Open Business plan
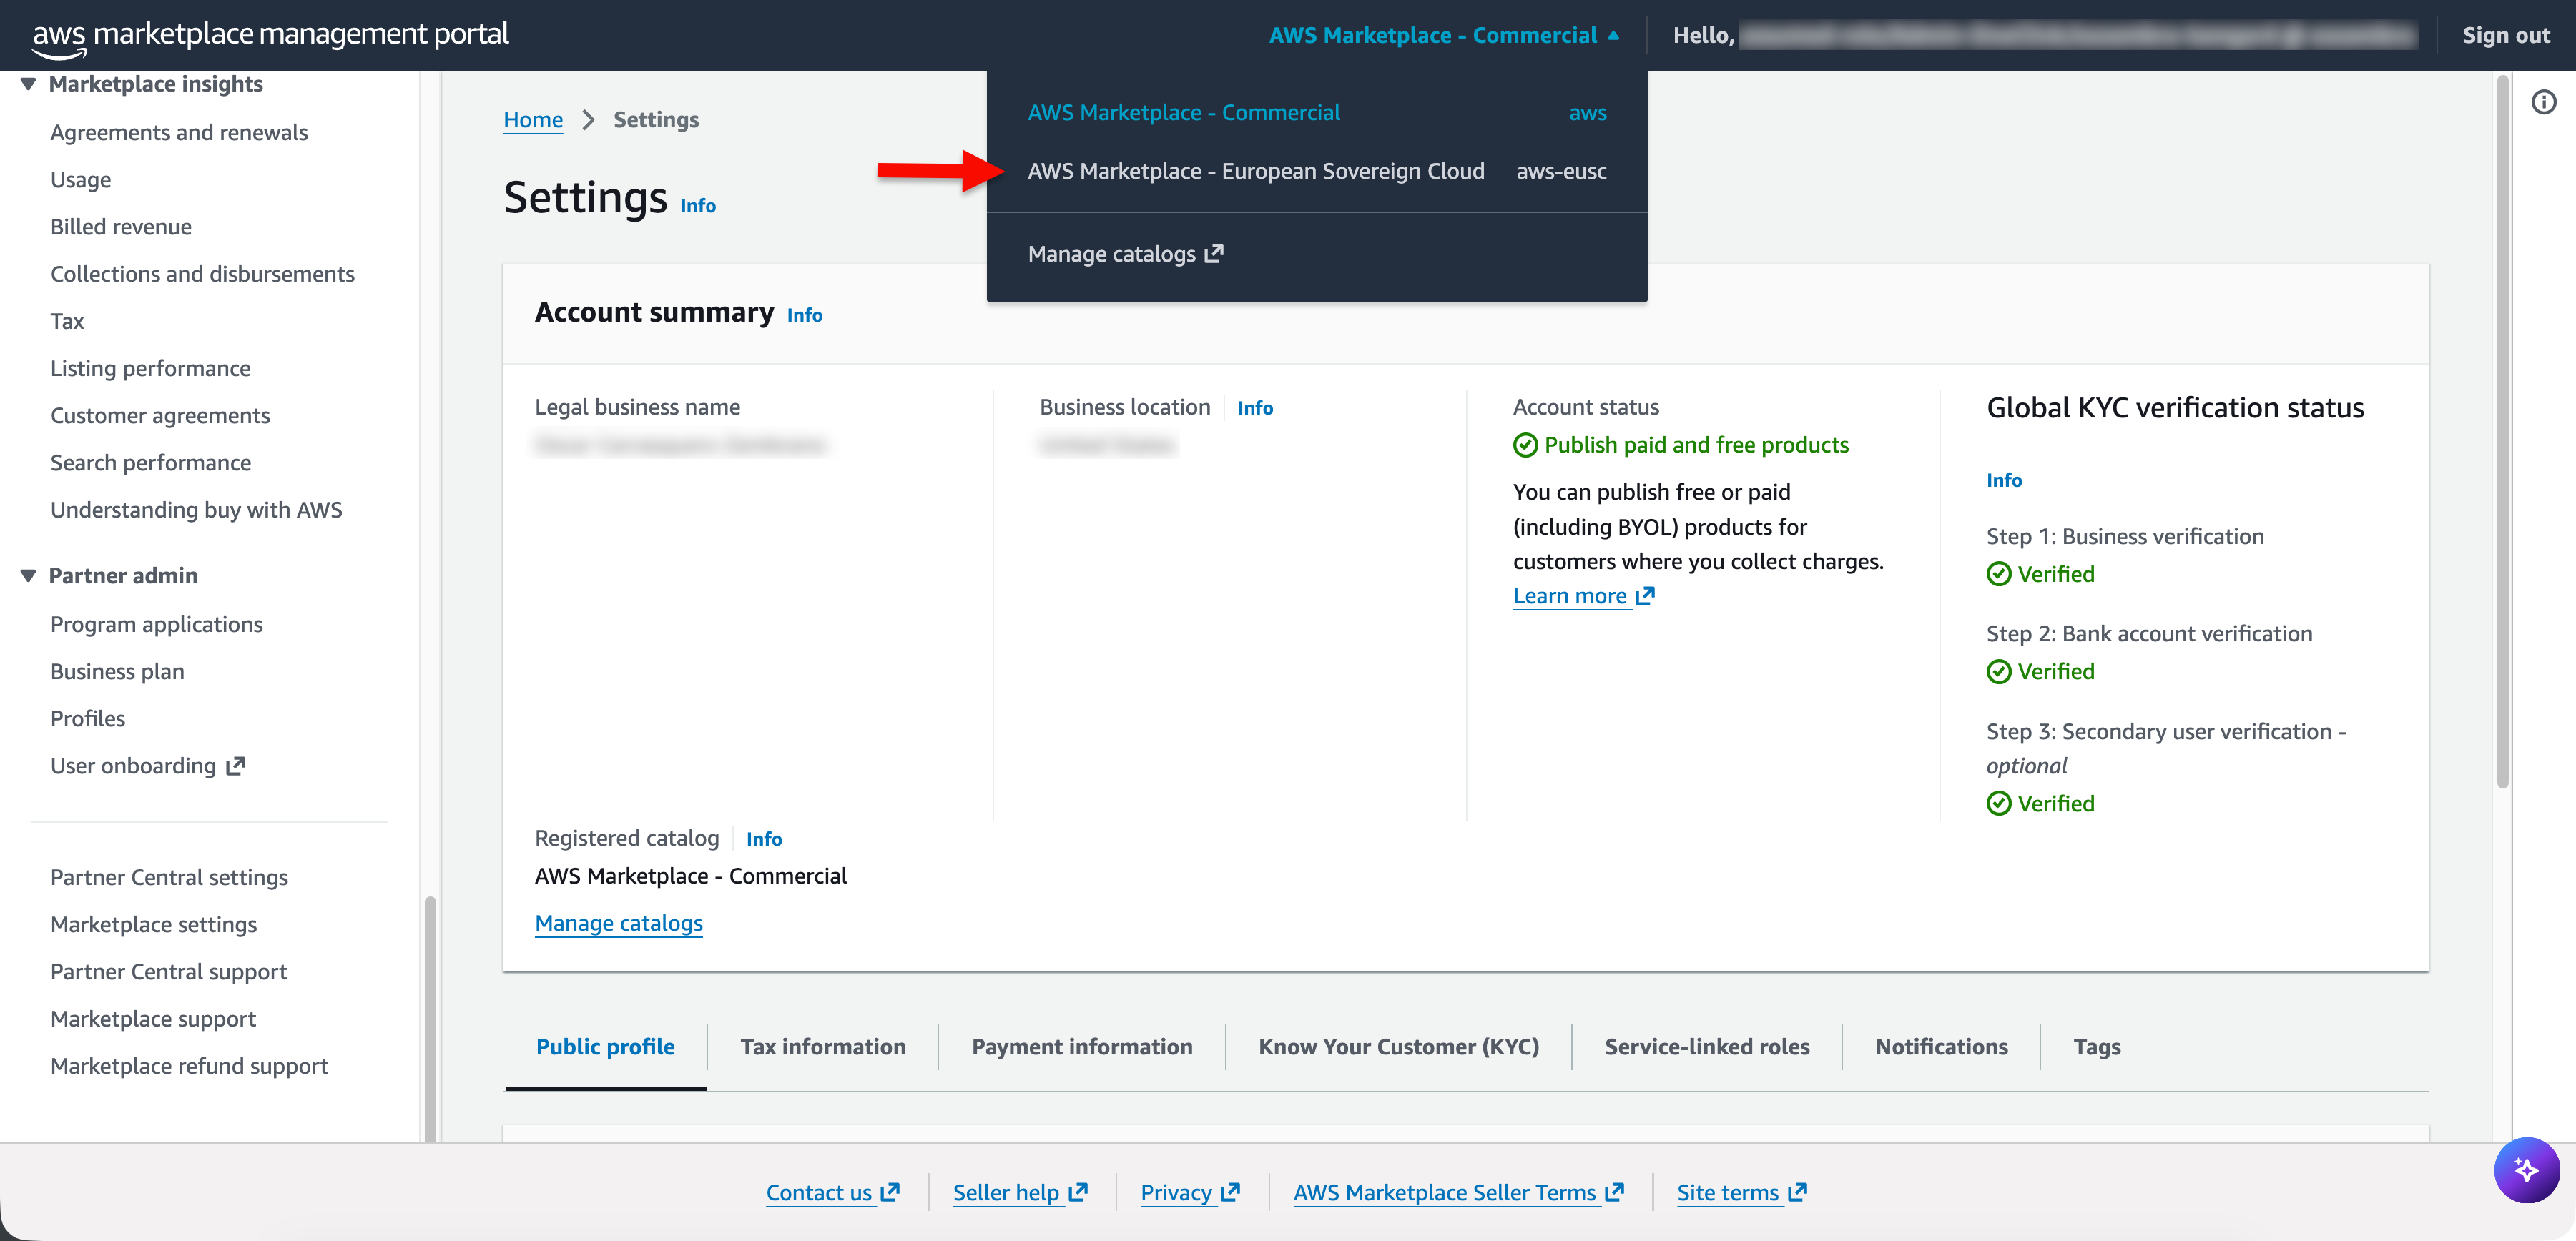This screenshot has width=2576, height=1241. [117, 671]
